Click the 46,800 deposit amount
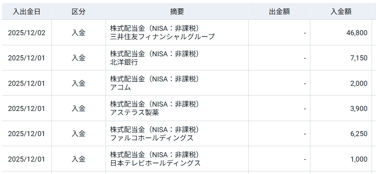376x174 pixels. point(357,33)
